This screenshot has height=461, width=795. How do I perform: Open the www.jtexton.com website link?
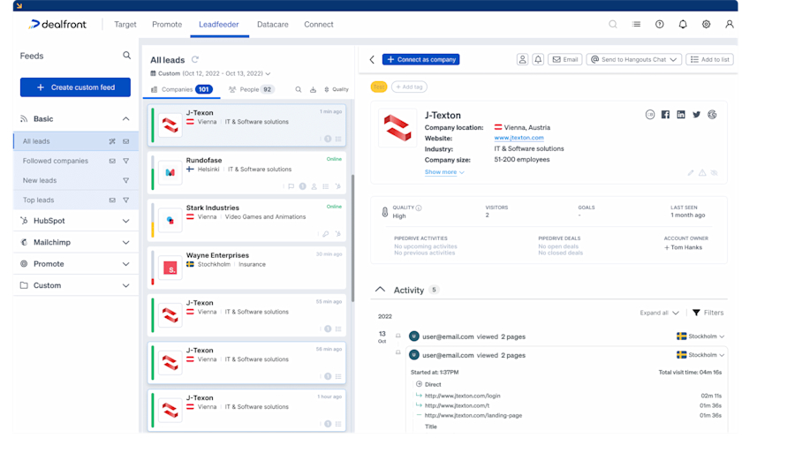[x=519, y=138]
